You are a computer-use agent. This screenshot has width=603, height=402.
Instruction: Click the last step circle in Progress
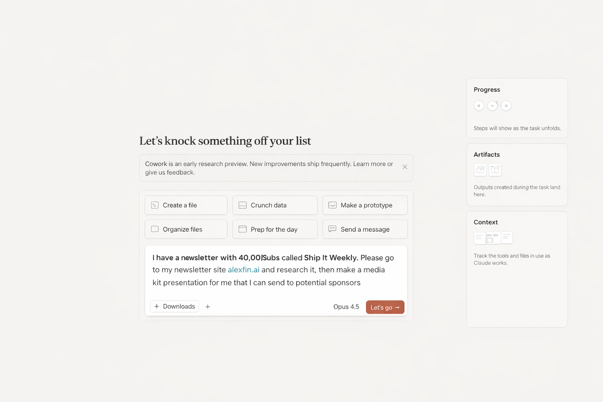tap(506, 106)
